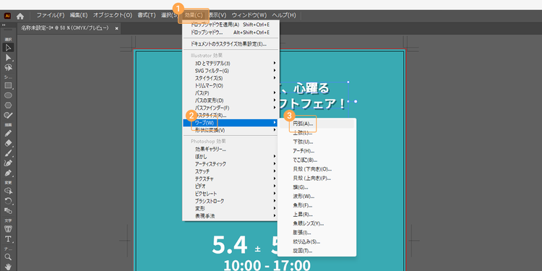
Task: Select the Rectangle tool
Action: (8, 85)
